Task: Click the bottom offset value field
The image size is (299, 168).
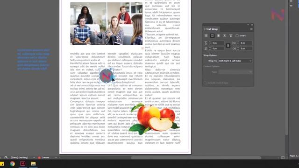Action: (x=218, y=49)
